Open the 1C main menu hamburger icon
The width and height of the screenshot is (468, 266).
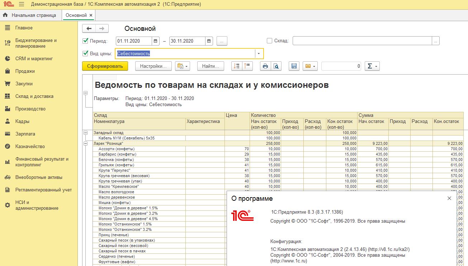pos(22,4)
